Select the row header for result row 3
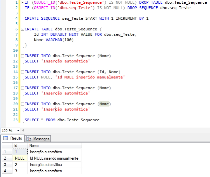 [x=7, y=165]
